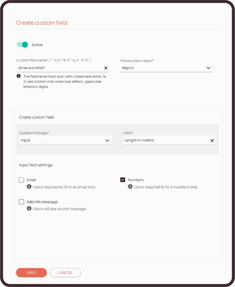Click the Email option info icon

pos(29,187)
